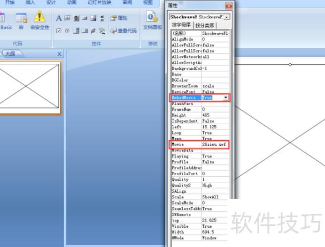Open More Controls hammer-and-wrench icon
The height and width of the screenshot is (247, 325).
tap(102, 31)
